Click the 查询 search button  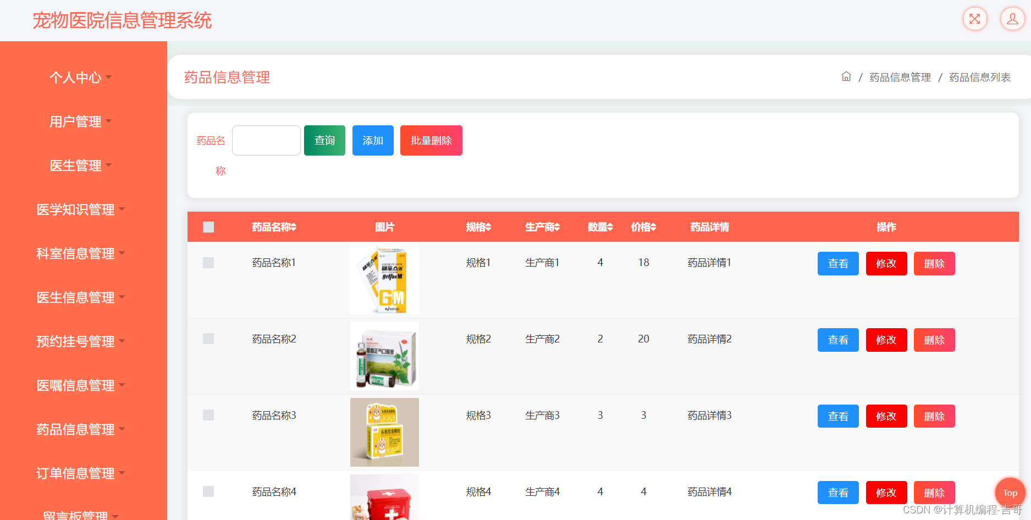point(324,140)
